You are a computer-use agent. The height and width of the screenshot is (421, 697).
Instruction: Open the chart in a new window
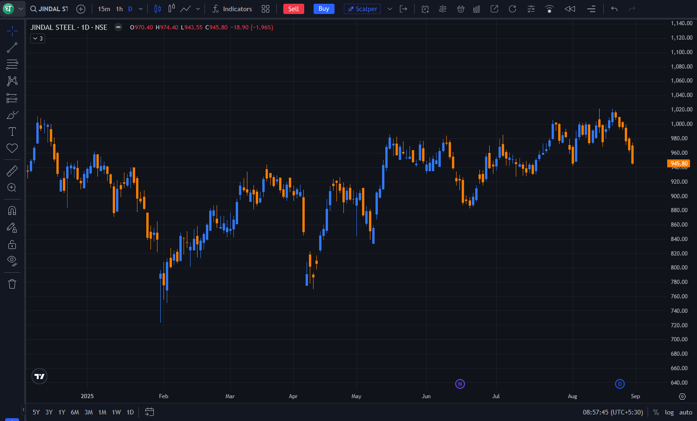click(x=494, y=9)
